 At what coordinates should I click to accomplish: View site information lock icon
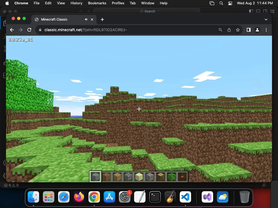[x=40, y=30]
